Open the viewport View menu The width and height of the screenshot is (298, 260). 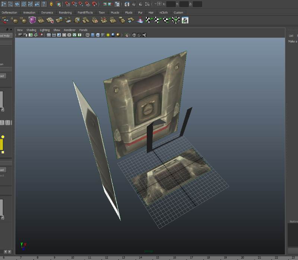click(20, 30)
